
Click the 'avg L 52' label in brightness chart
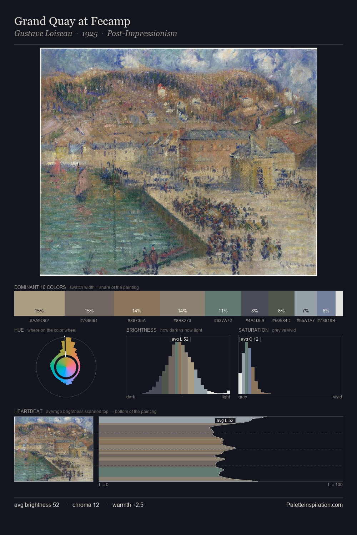(180, 339)
